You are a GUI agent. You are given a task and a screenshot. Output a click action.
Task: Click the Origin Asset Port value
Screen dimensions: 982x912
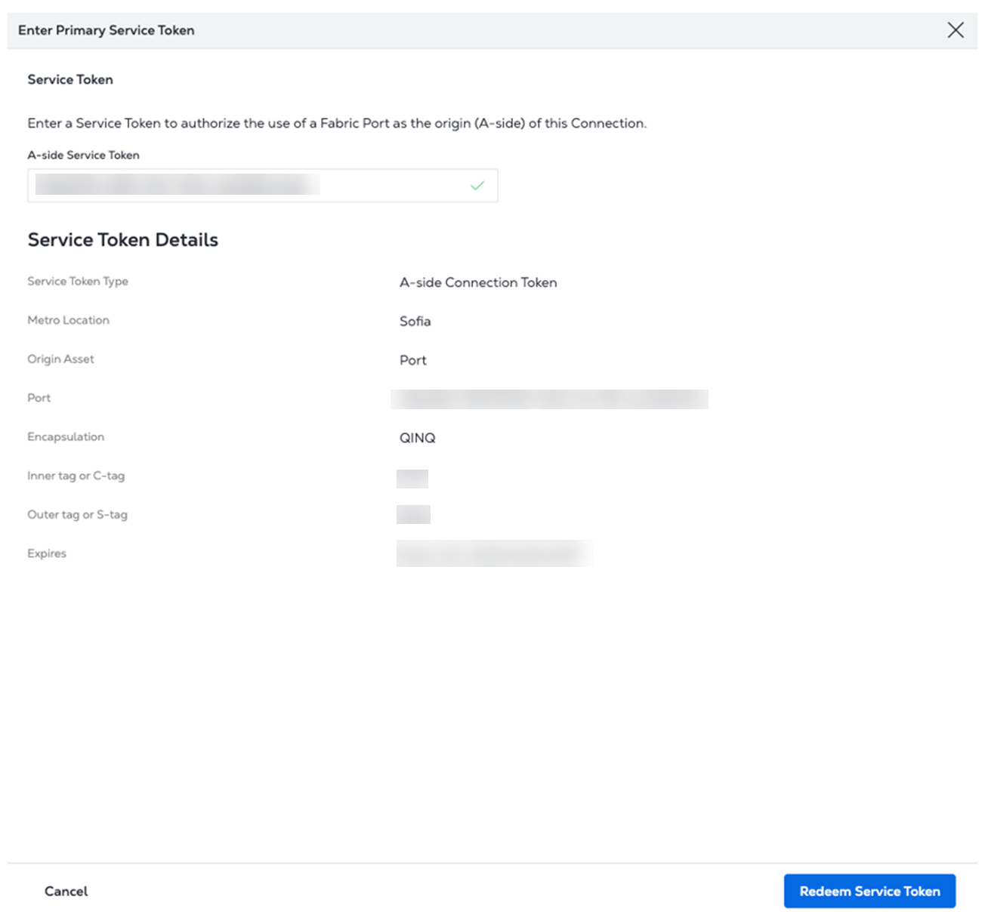click(x=412, y=360)
